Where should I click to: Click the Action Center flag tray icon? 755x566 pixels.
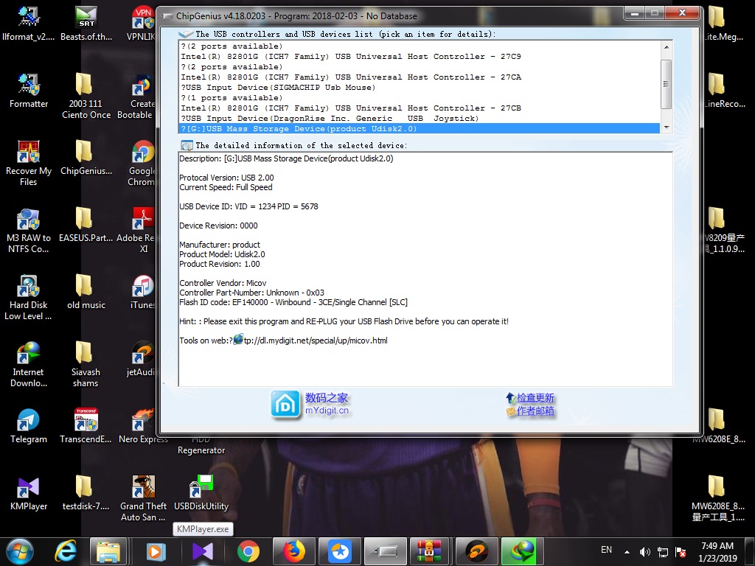click(681, 552)
